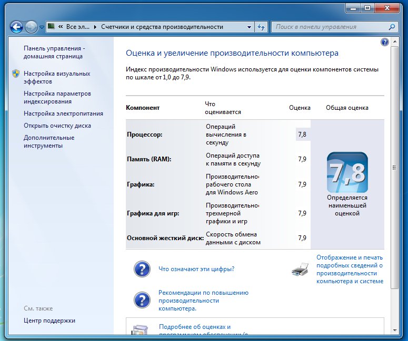Open 'Рекомендации по повышению производительности компьютера' link
The height and width of the screenshot is (341, 408).
(204, 301)
